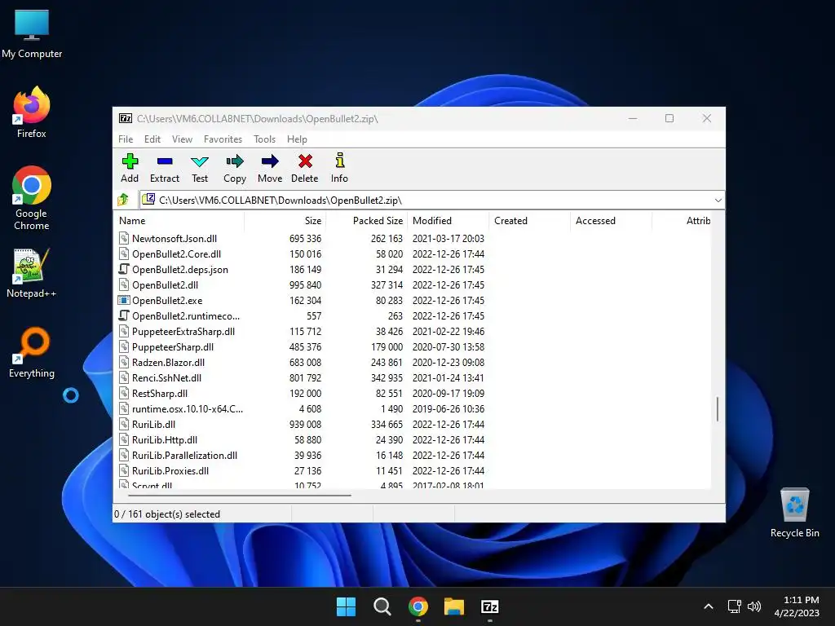Open My Computer desktop icon
The height and width of the screenshot is (626, 835).
coord(32,33)
